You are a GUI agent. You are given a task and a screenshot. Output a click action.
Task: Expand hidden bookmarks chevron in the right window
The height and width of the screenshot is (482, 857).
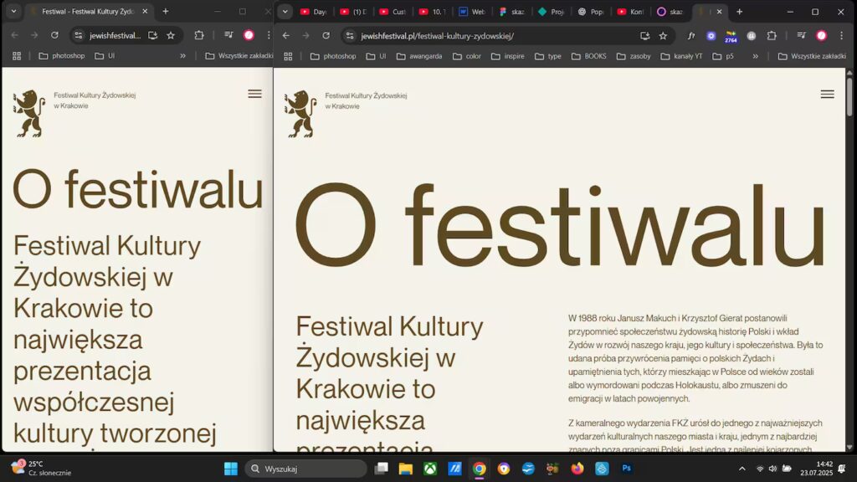pyautogui.click(x=755, y=56)
